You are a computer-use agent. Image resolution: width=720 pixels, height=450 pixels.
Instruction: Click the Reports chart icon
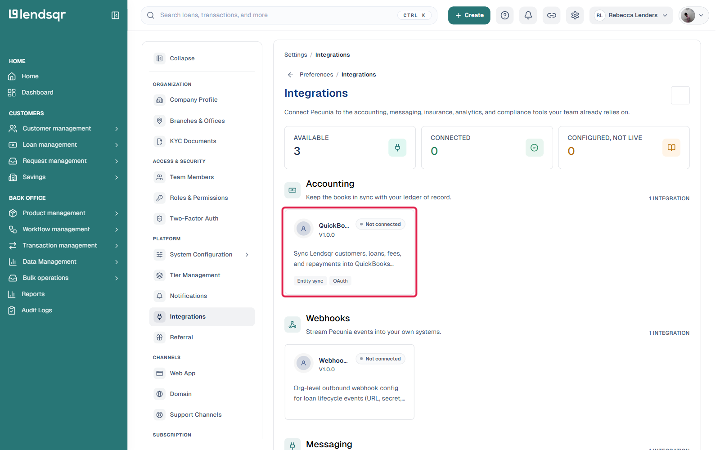12,294
